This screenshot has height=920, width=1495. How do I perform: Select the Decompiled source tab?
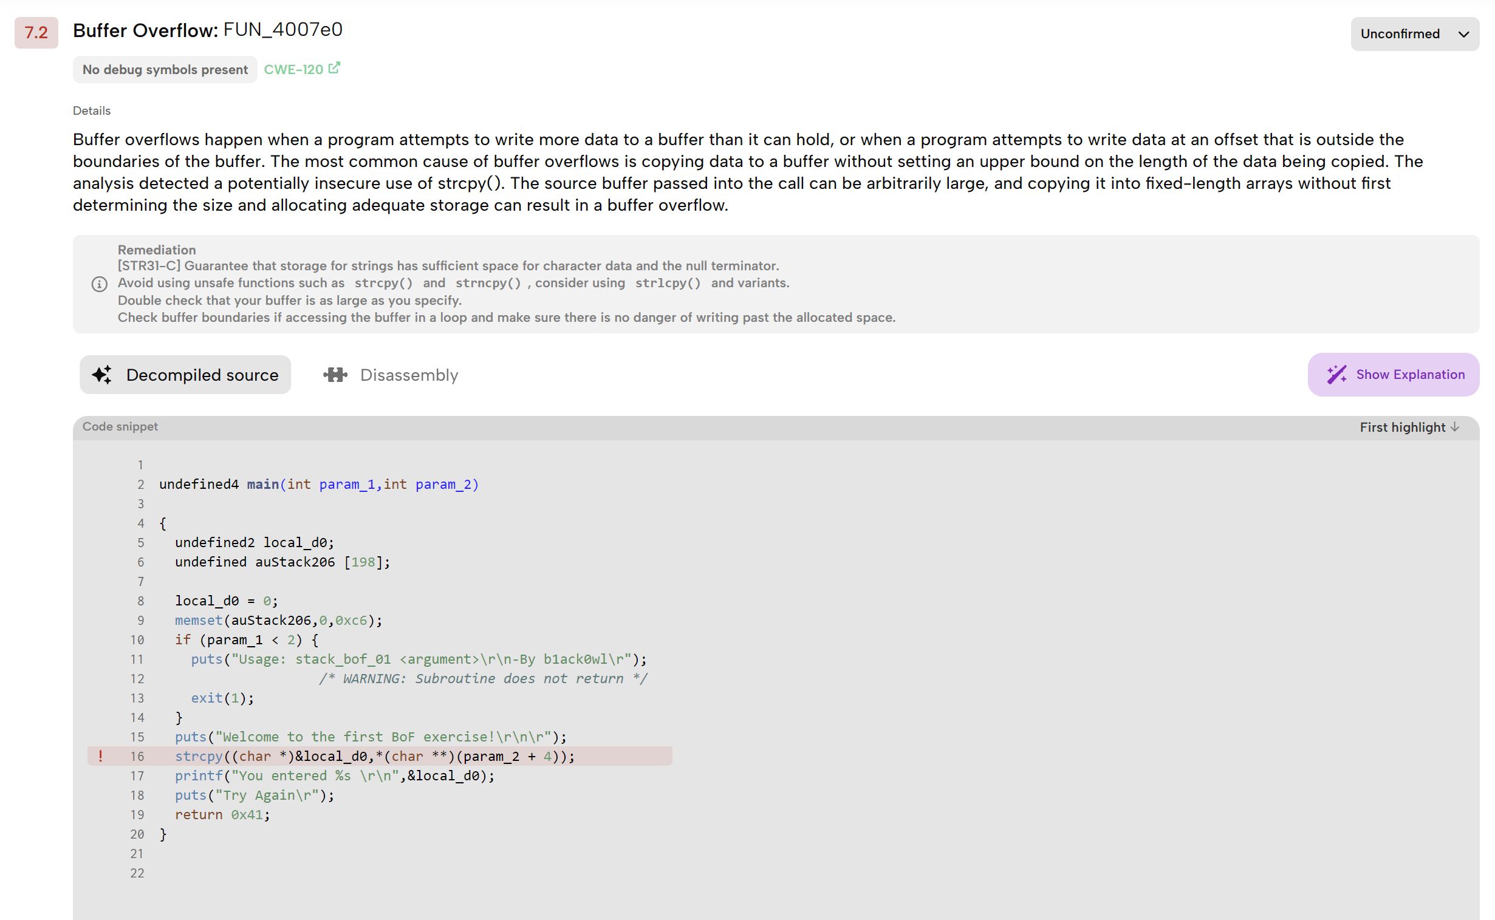(x=185, y=375)
